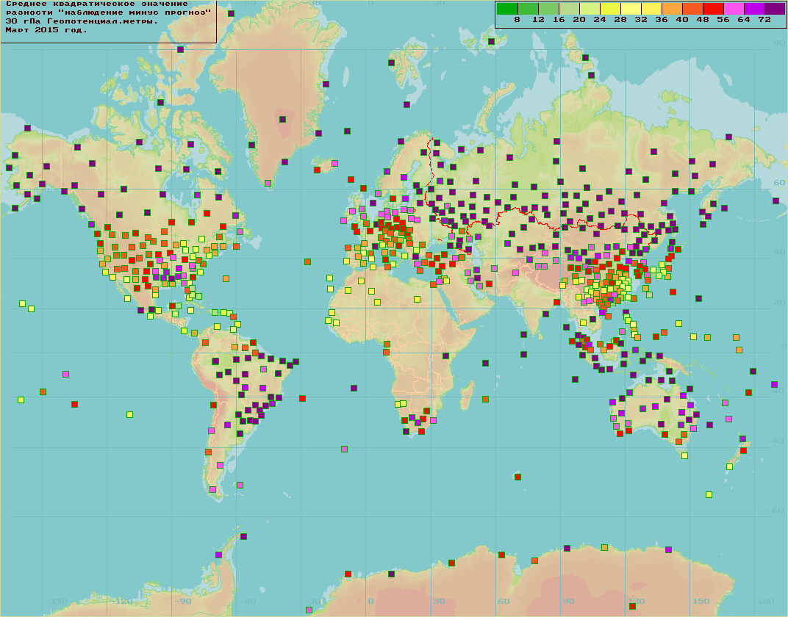Click the yellow marker at New Zealand's southern tip
This screenshot has height=617, width=788.
[729, 467]
